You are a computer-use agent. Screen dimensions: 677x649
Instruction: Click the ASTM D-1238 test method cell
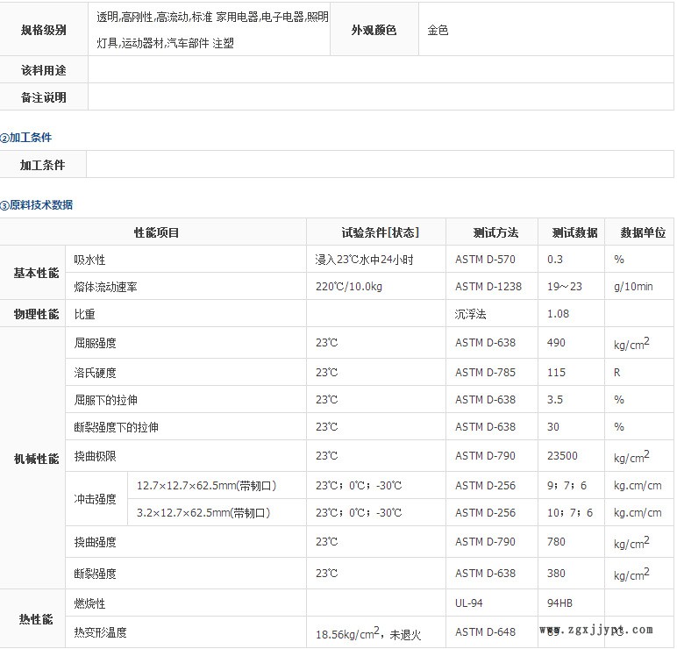(488, 287)
